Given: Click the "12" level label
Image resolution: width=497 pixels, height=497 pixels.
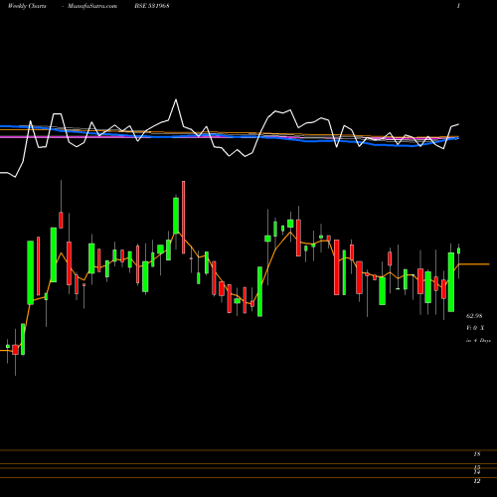Looking at the screenshot, I should coord(477,481).
